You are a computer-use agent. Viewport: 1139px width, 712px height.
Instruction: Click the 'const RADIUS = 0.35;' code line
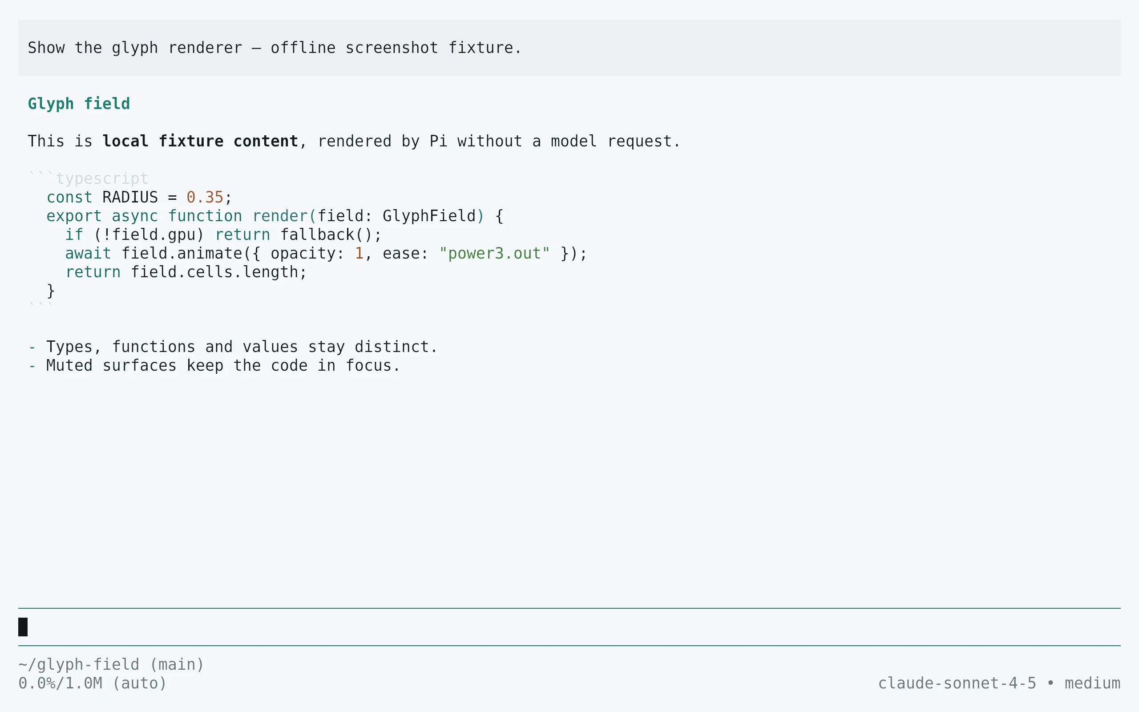139,197
